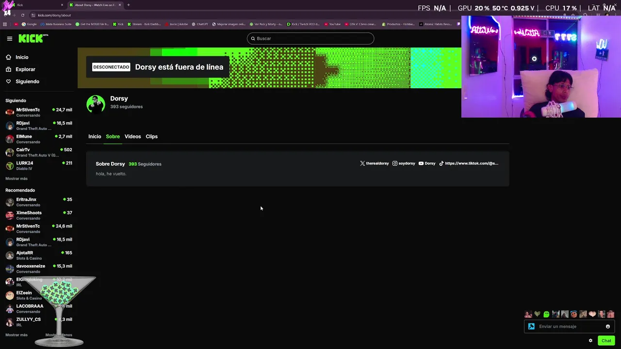Viewport: 621px width, 349px height.
Task: Open soydorsy Instagram link
Action: 404,163
